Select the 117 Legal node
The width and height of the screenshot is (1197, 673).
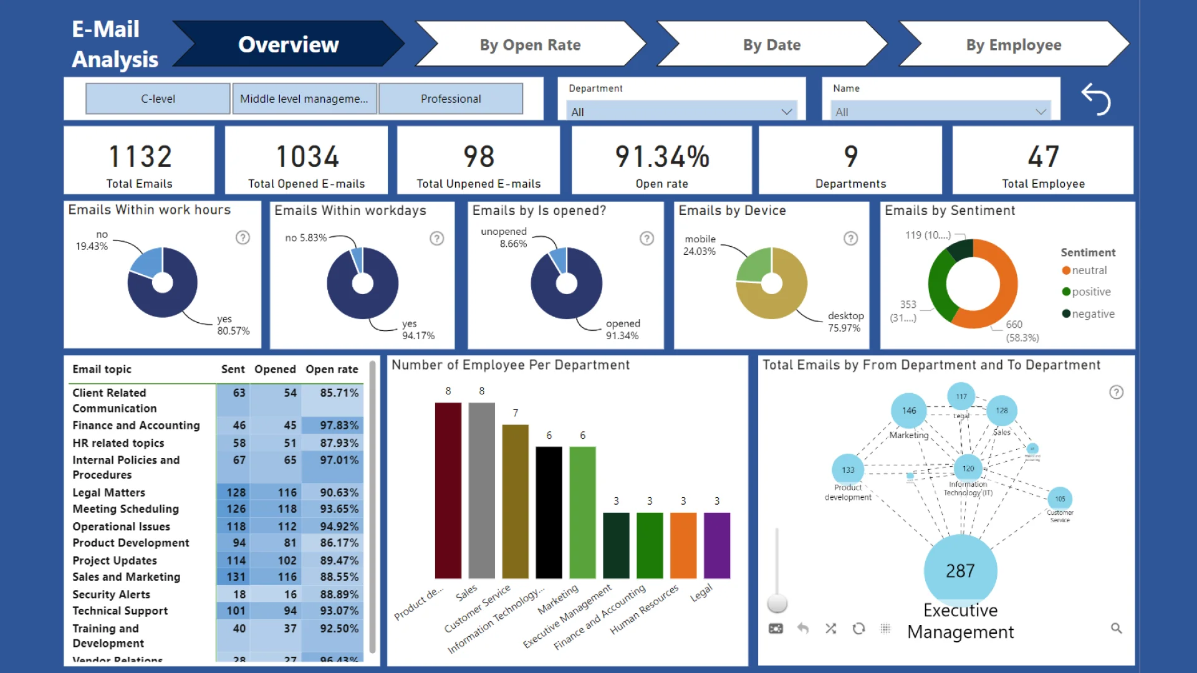(961, 396)
